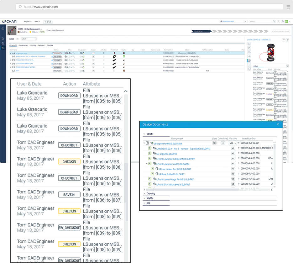Select the All items filter tab
The image size is (293, 263).
pos(13,45)
